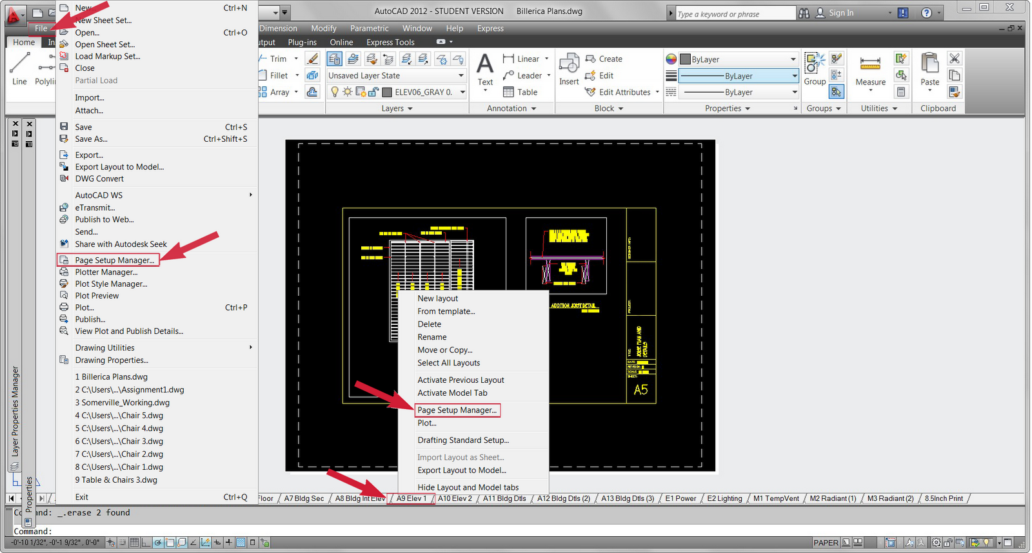Click Maximize Viewport status bar icon

click(x=891, y=543)
